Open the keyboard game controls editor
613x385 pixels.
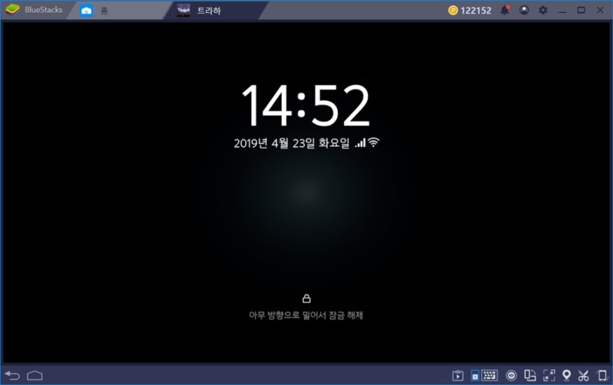click(x=489, y=375)
